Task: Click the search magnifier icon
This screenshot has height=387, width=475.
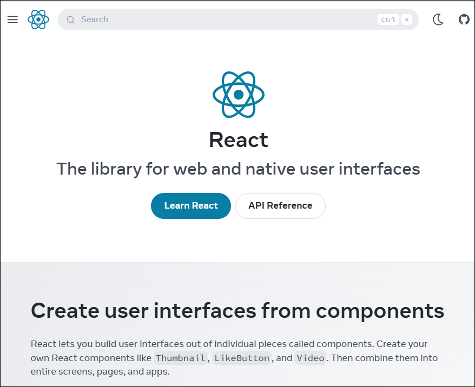Action: click(70, 19)
